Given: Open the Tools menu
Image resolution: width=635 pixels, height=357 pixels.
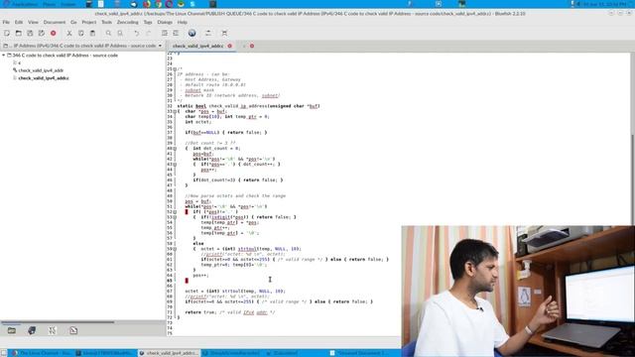Looking at the screenshot, I should pyautogui.click(x=106, y=22).
